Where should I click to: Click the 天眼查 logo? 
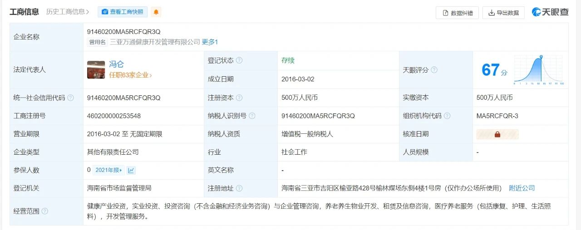click(x=550, y=12)
